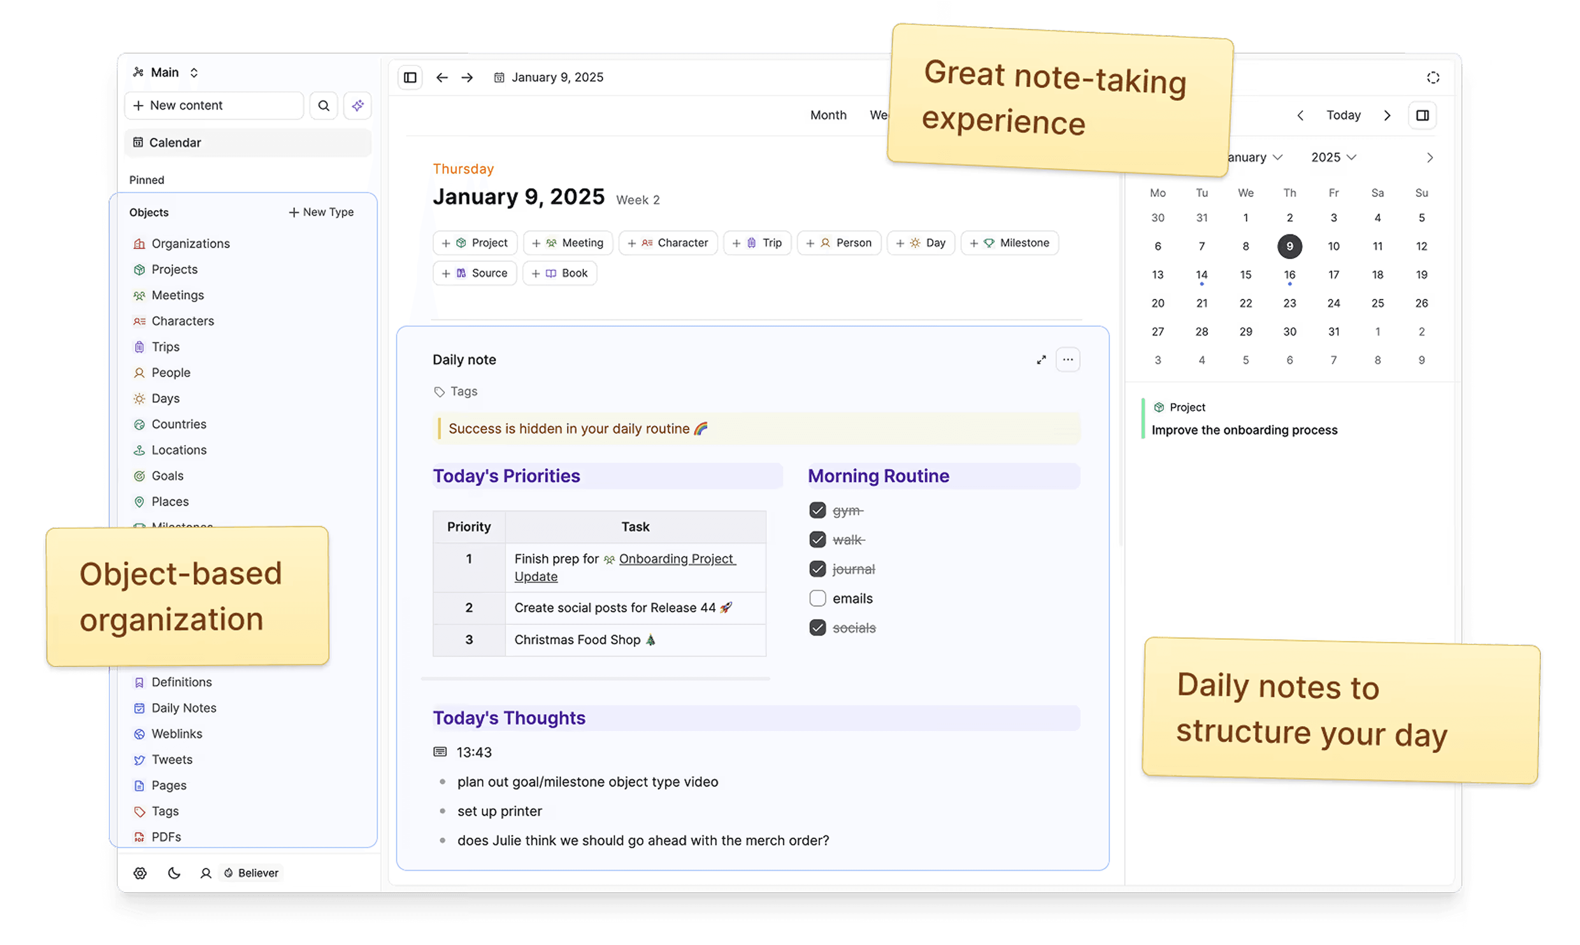
Task: Toggle the left sidebar panel icon
Action: [x=410, y=77]
